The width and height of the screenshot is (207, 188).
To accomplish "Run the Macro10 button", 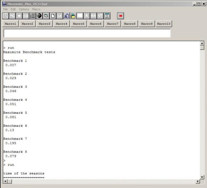I will coord(164,24).
